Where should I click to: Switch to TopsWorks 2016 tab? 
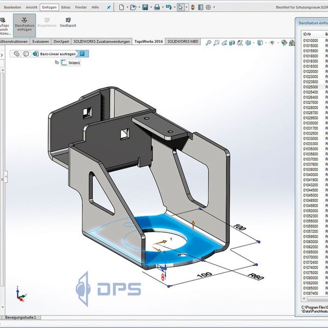pos(148,42)
